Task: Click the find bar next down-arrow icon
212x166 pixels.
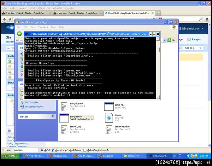Action: point(42,150)
